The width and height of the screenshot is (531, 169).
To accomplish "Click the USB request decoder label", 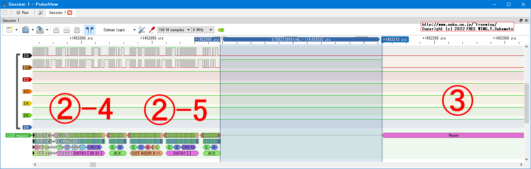I will [18, 135].
